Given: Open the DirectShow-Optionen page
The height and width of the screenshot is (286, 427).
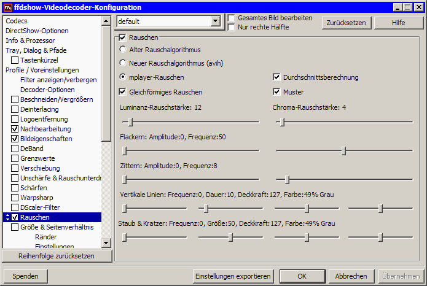Looking at the screenshot, I should [x=37, y=31].
